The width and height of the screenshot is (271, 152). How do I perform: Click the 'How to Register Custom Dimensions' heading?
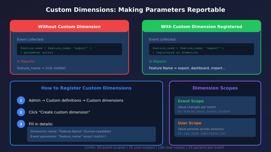86,88
